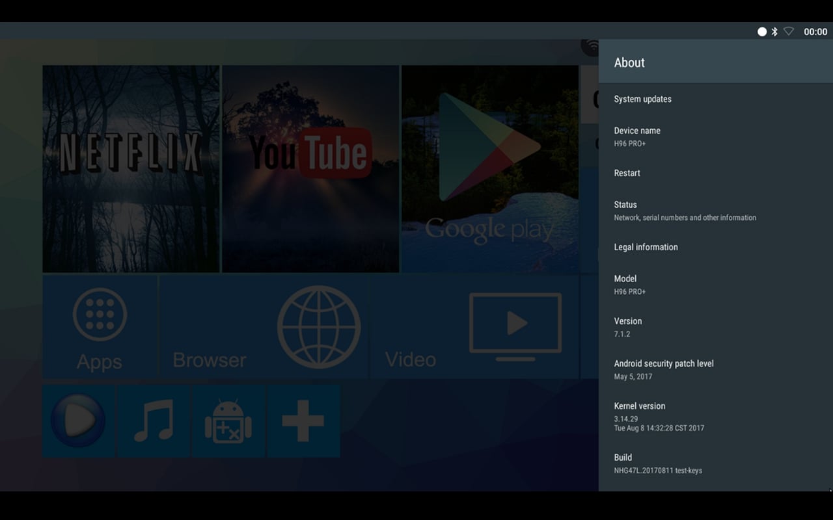Select Restart from About settings

point(627,173)
